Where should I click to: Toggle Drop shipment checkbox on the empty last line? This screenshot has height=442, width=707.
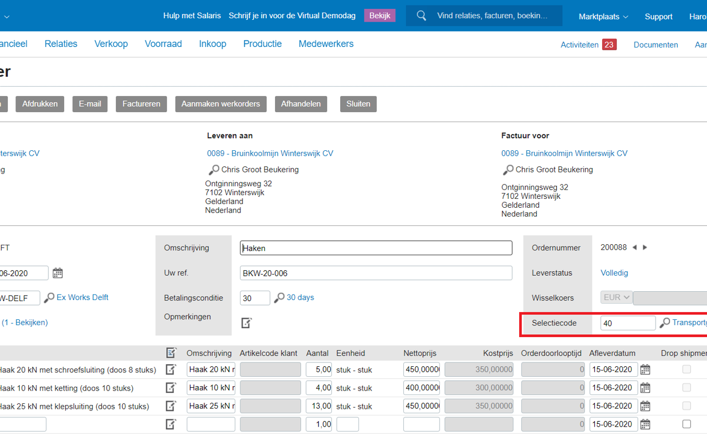(687, 424)
